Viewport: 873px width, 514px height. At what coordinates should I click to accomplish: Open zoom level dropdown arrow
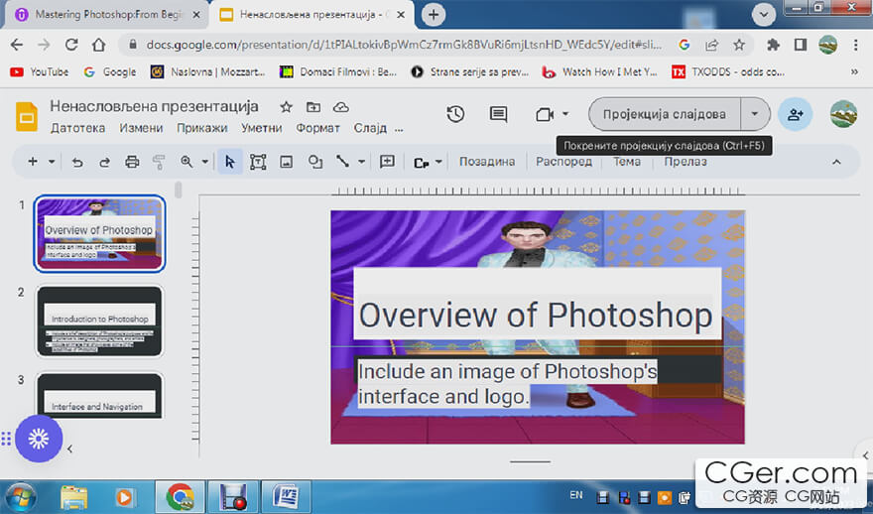pos(205,162)
